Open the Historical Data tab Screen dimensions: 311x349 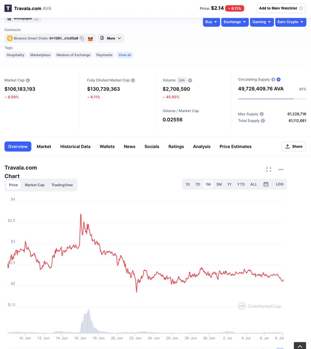75,146
